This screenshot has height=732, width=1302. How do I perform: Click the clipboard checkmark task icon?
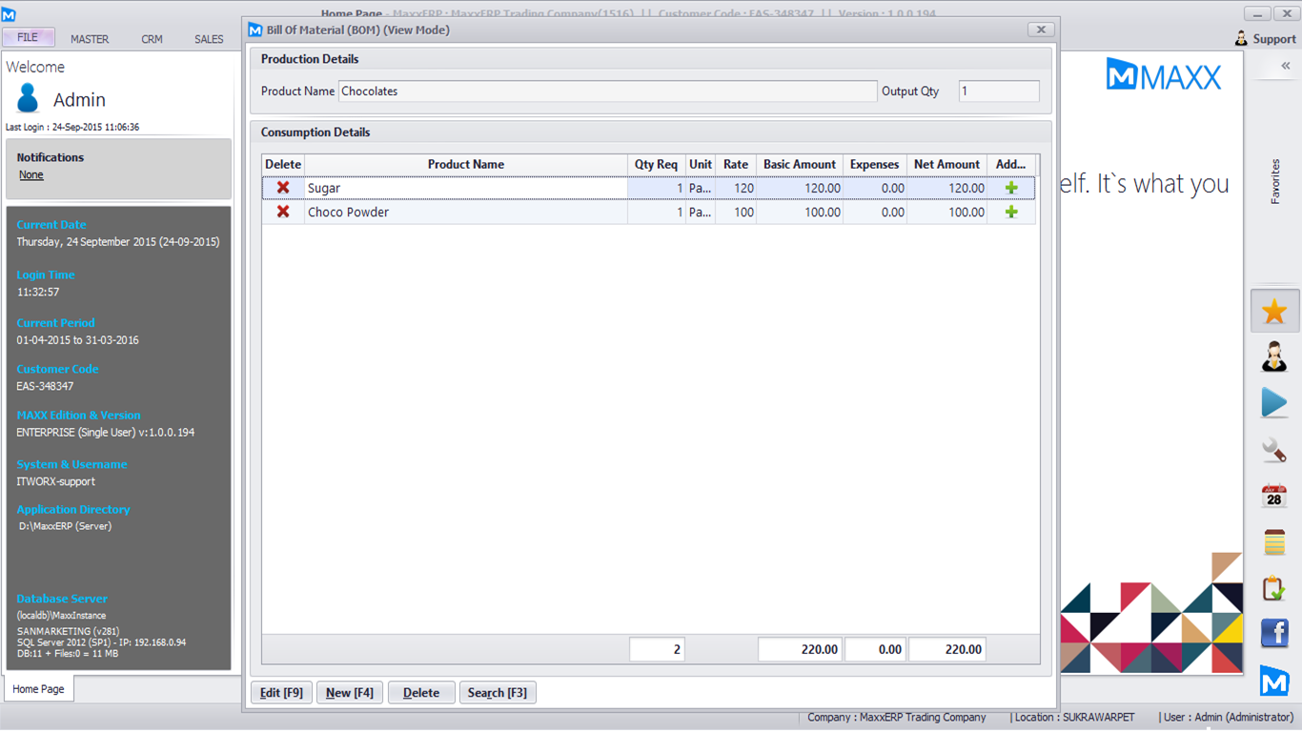click(1274, 588)
